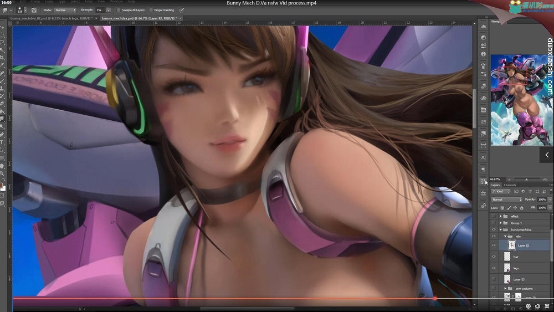This screenshot has height=312, width=554.
Task: Zoom out using Navigator small mountains icon
Action: click(x=509, y=180)
